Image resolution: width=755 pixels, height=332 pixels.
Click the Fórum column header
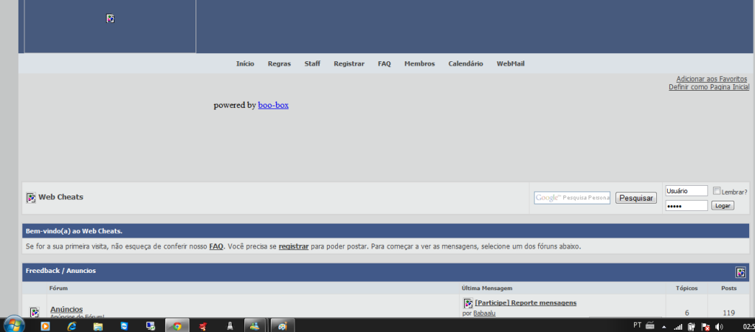(x=58, y=288)
